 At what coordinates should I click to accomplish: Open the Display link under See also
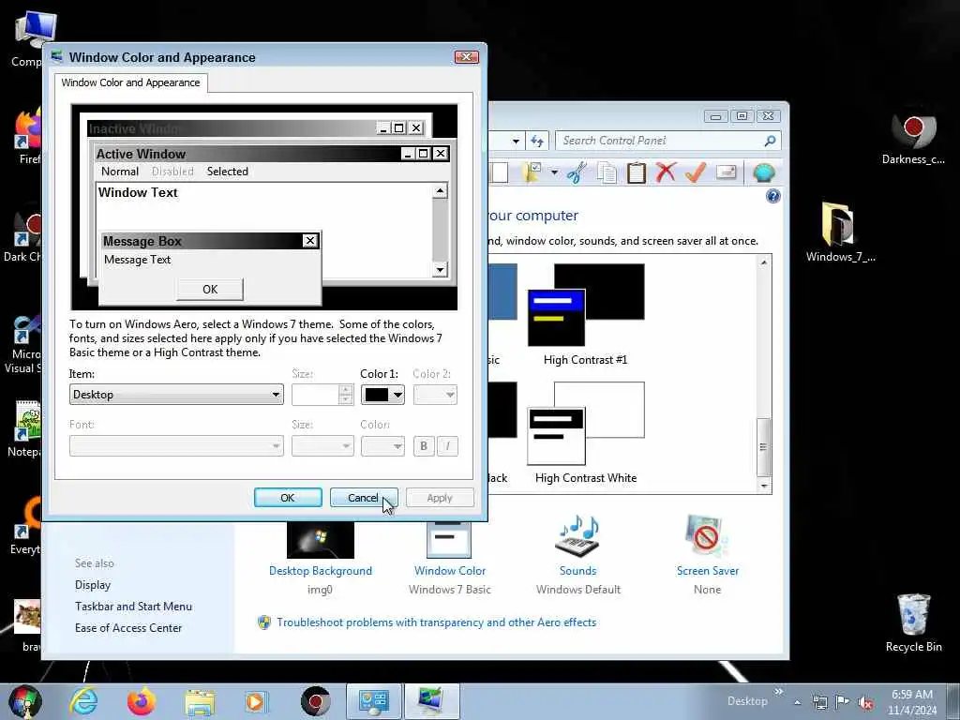[x=93, y=585]
